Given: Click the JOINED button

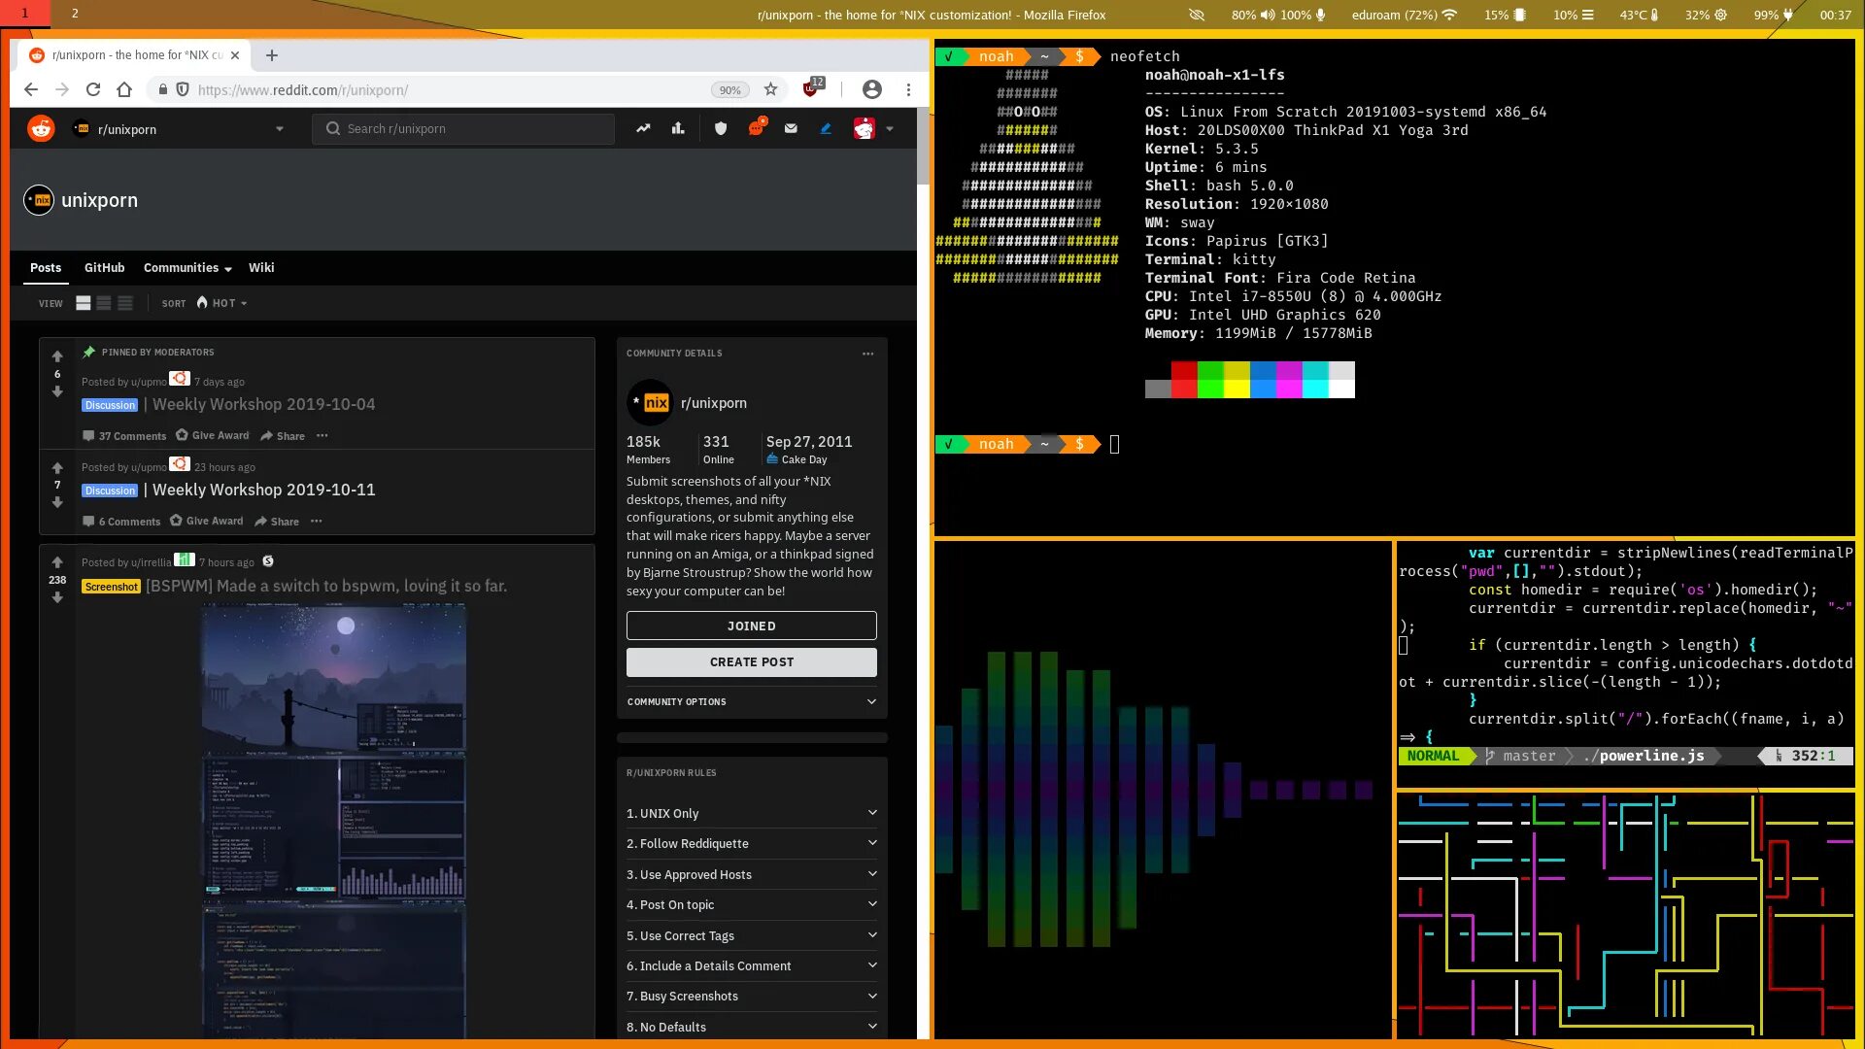Looking at the screenshot, I should [751, 626].
